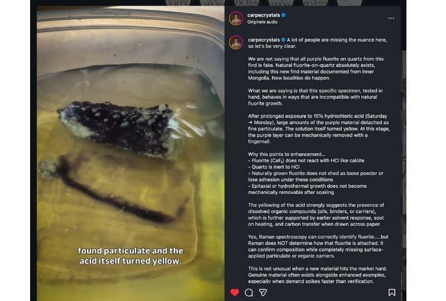Click the 'Why this points to enhancement' text

click(x=287, y=154)
